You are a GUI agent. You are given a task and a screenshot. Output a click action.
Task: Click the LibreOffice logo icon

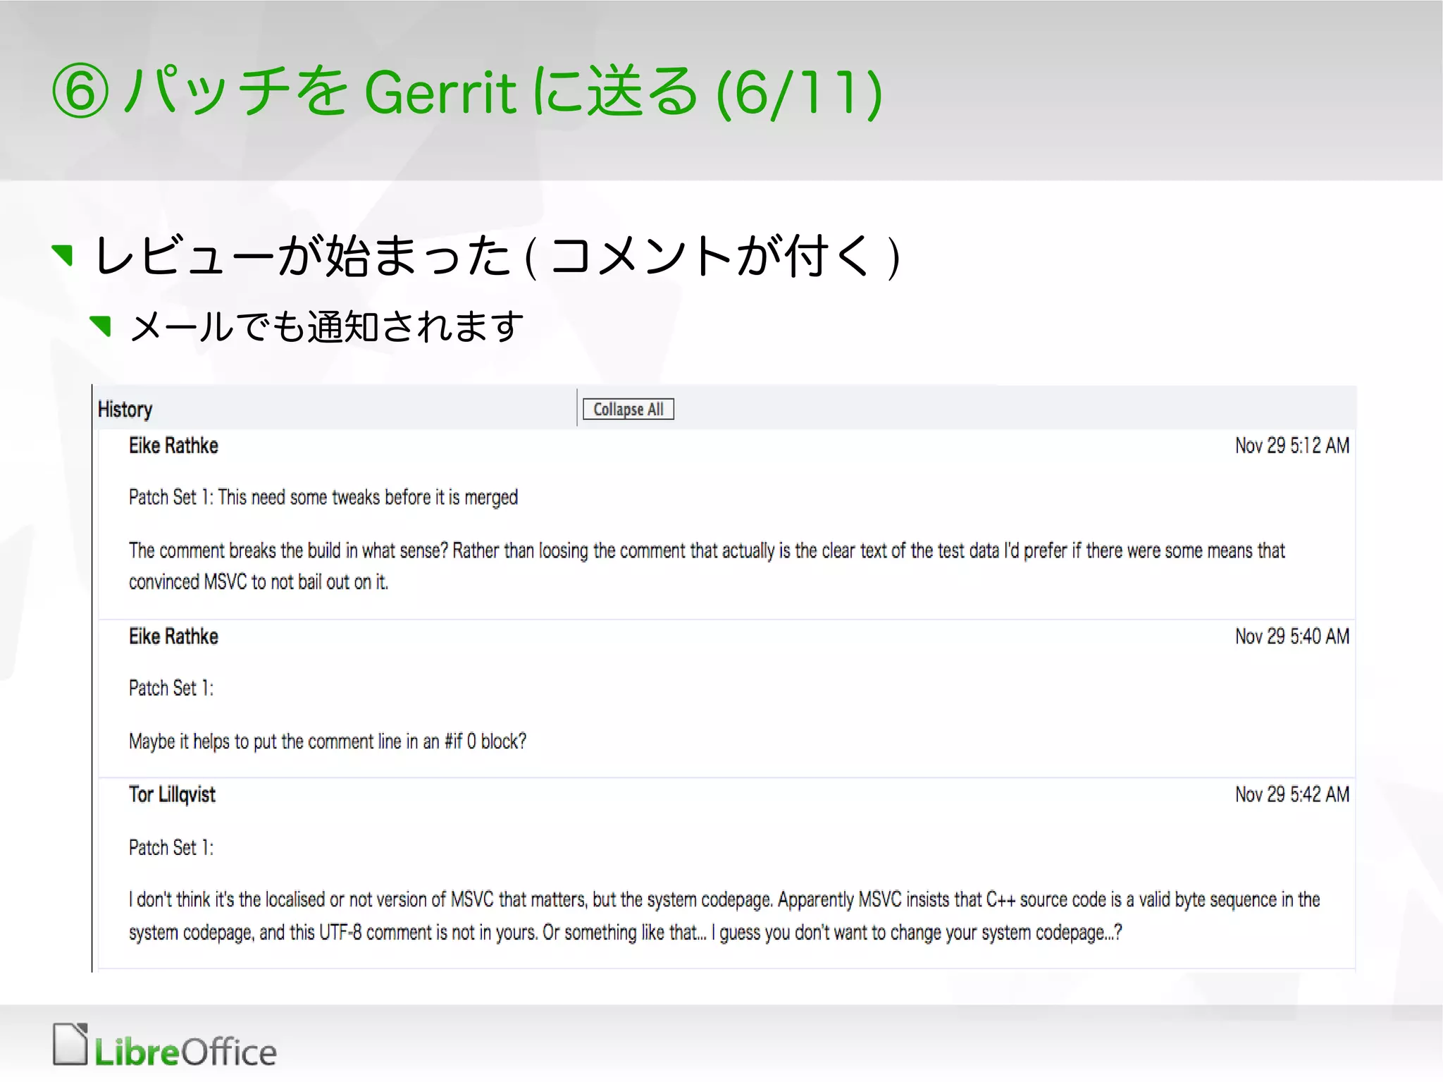pyautogui.click(x=164, y=1045)
